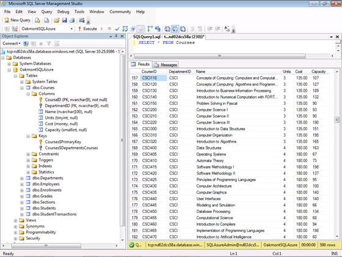This screenshot has width=342, height=257.
Task: Select the dbo.Students table
Action: coord(44,208)
